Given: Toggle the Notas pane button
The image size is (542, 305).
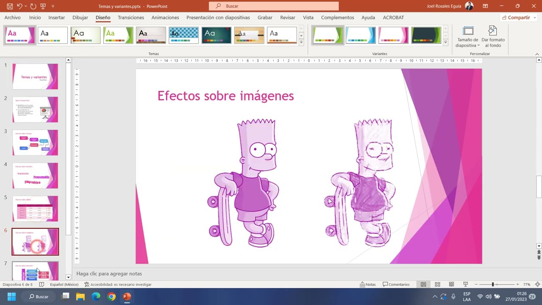Looking at the screenshot, I should coord(368,285).
